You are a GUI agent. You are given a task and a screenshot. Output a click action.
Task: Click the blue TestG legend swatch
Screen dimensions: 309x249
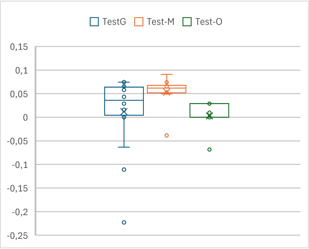pos(94,22)
